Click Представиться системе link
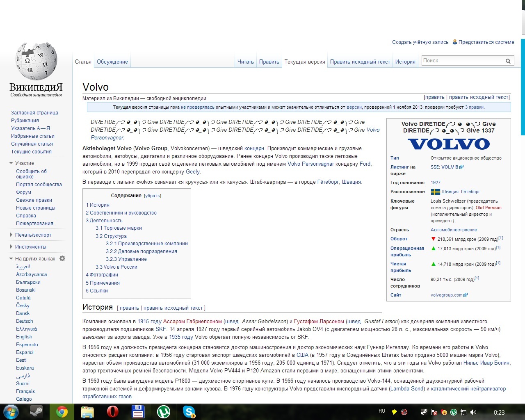Viewport: 525px width, 420px height. pos(486,42)
